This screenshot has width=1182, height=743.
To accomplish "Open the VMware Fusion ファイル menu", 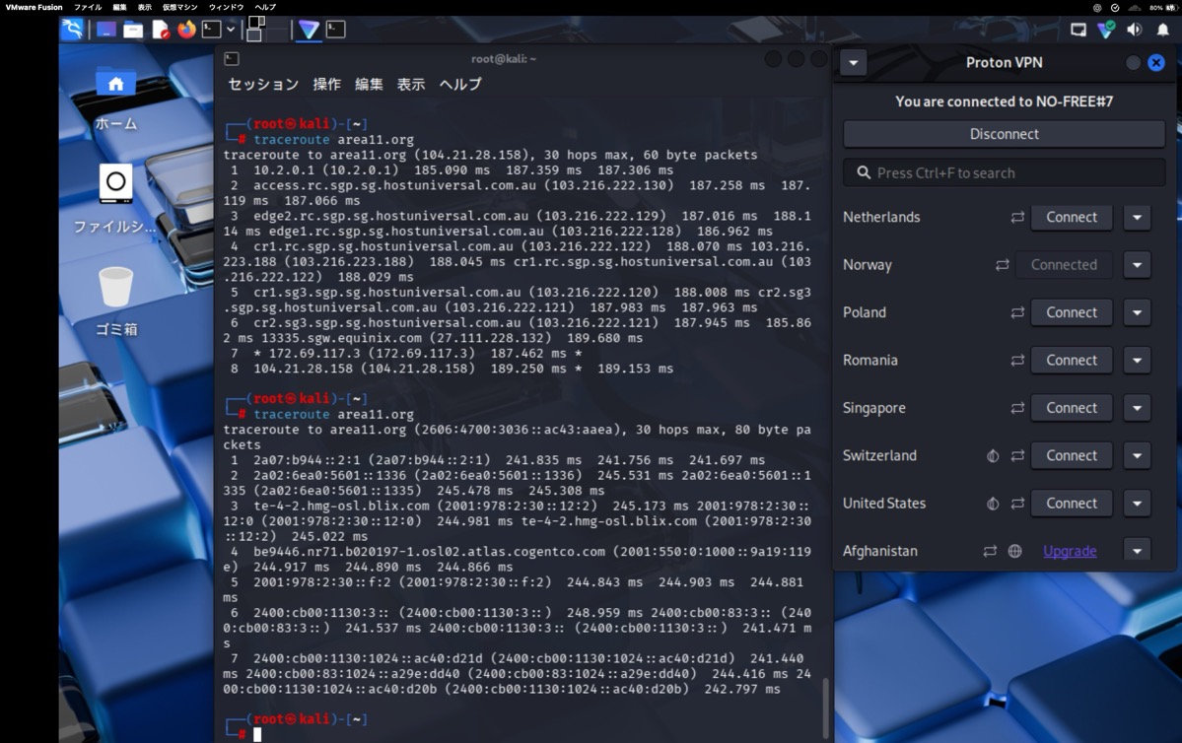I will pos(88,7).
